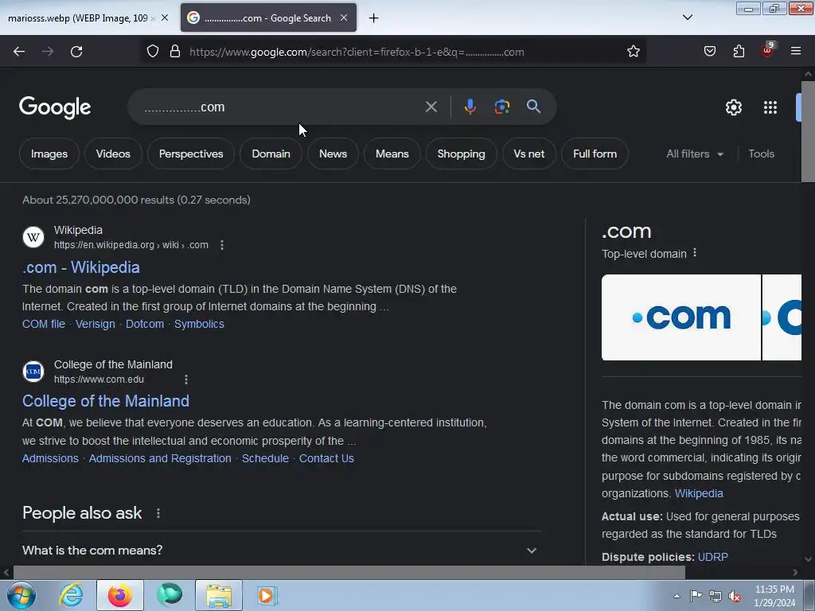Screen dimensions: 815x611
Task: Open the uBlock Origin extension icon
Action: (x=768, y=50)
